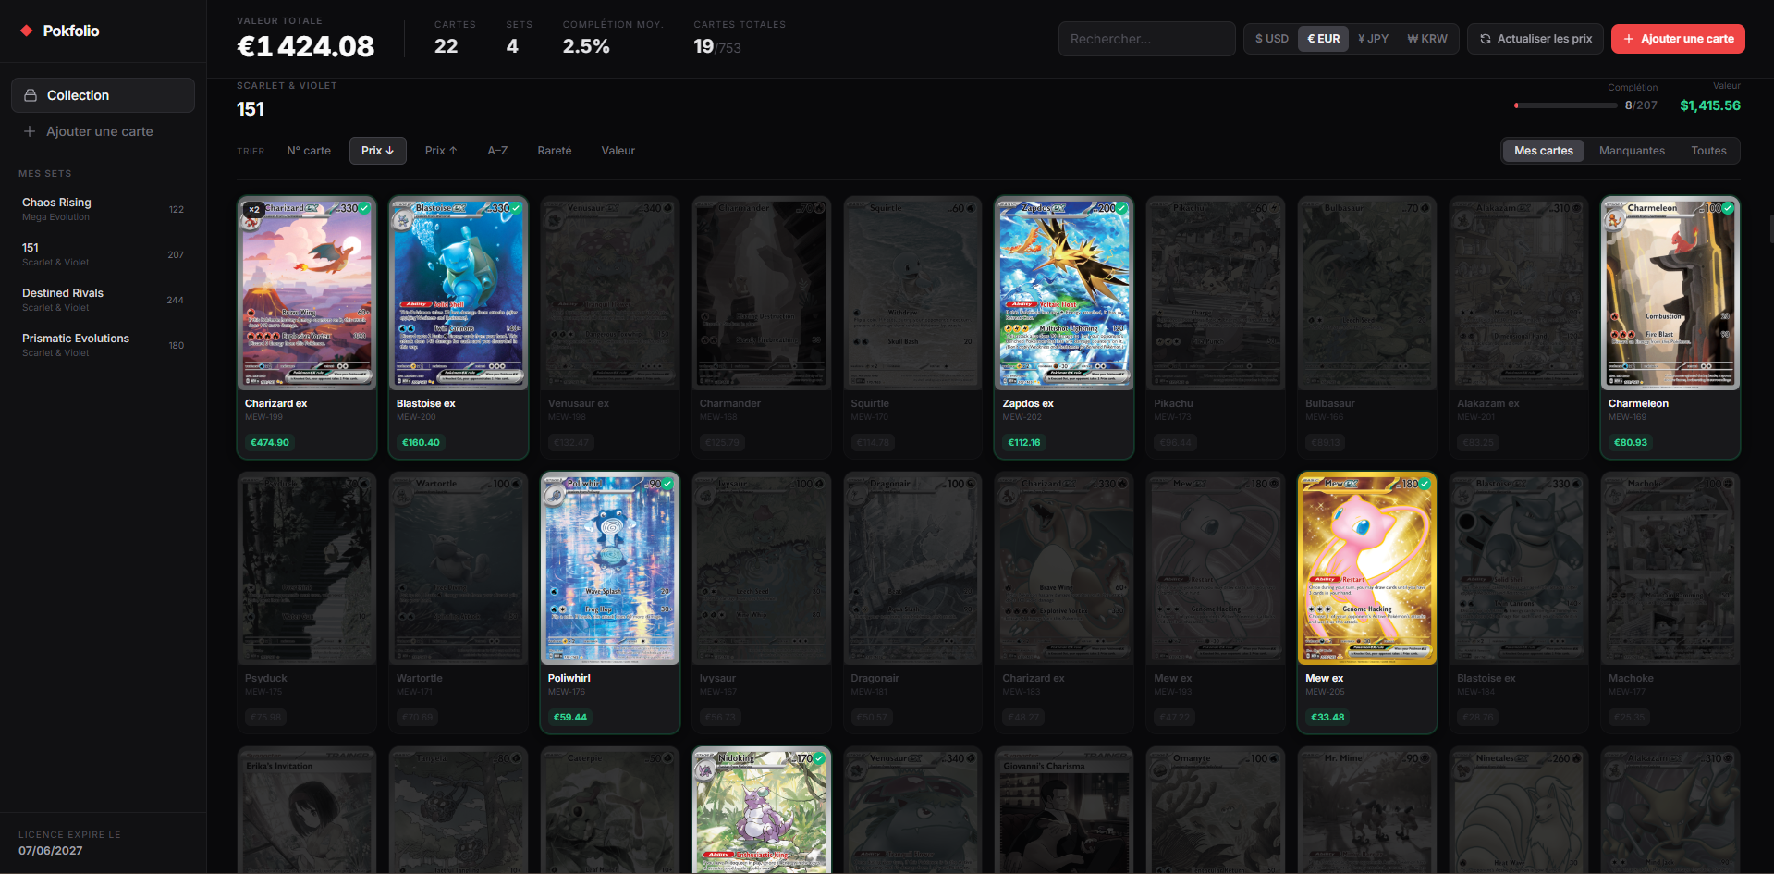1774x874 pixels.
Task: Click the green check badge on Poliwhirl card
Action: 667,484
